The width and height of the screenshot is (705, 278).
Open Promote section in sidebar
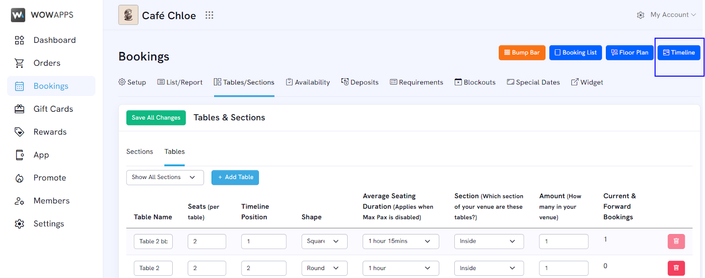coord(51,178)
